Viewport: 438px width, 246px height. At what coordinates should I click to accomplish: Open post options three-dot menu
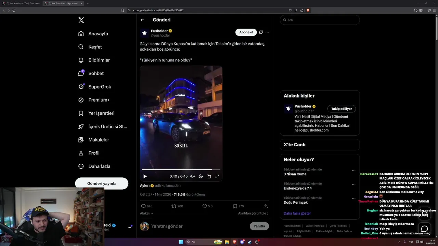click(x=267, y=32)
